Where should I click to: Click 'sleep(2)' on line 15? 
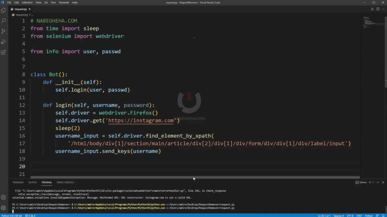(68, 128)
